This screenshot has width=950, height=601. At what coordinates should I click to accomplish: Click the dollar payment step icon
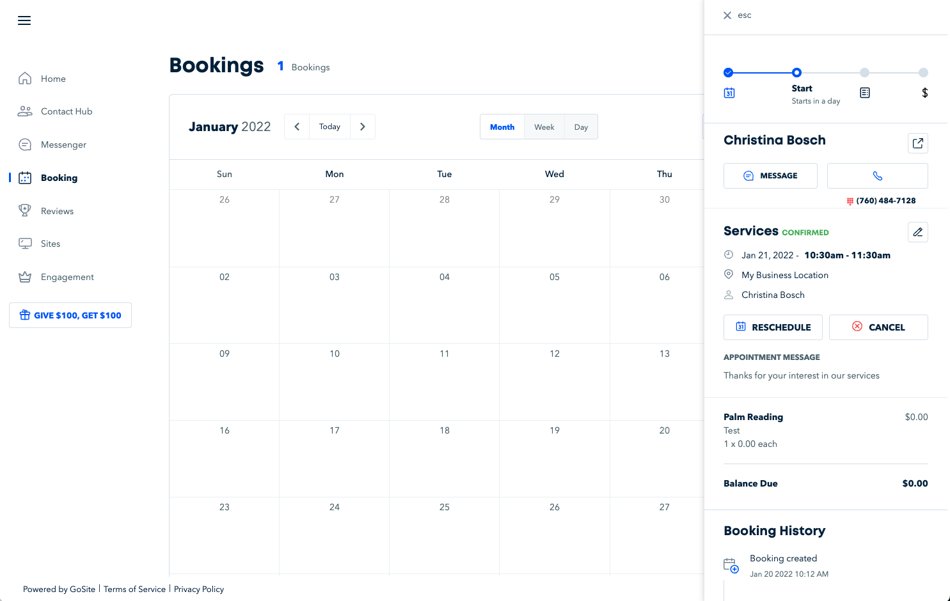coord(924,93)
